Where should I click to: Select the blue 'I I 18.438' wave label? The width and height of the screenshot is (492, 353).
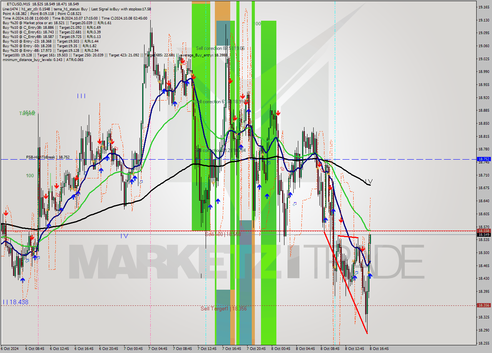[15, 302]
